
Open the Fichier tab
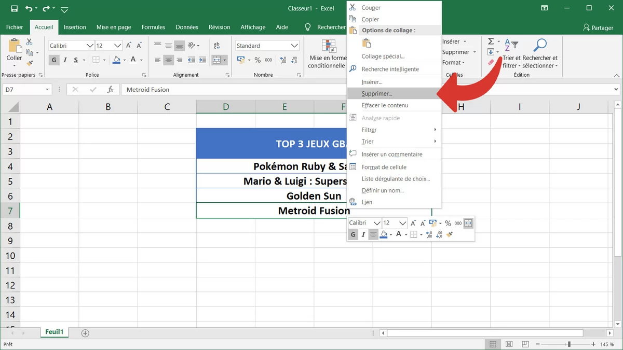pyautogui.click(x=15, y=27)
